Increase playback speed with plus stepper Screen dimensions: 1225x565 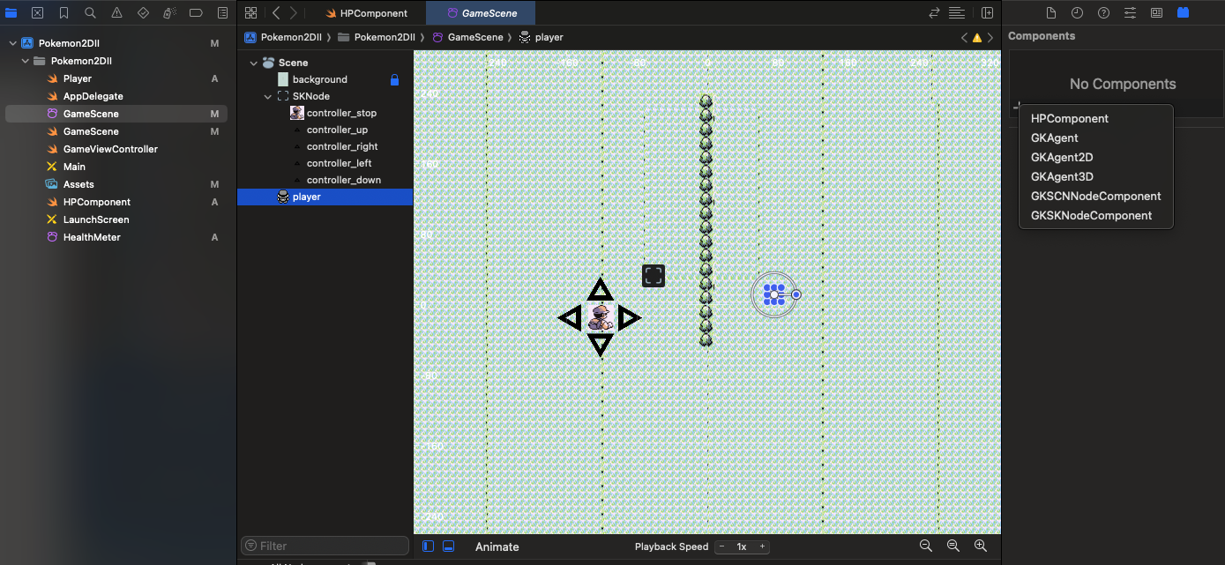click(762, 546)
